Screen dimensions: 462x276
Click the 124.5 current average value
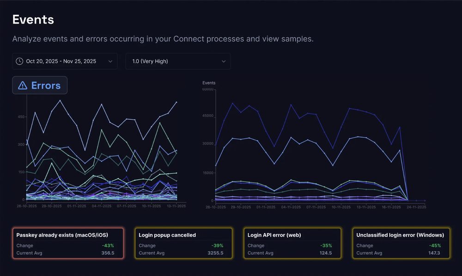[326, 253]
